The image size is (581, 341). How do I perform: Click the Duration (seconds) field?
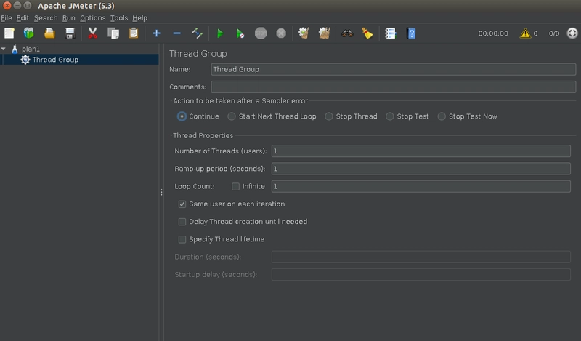[421, 257]
